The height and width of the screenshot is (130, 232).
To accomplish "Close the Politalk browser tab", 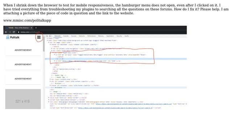I will (x=31, y=28).
